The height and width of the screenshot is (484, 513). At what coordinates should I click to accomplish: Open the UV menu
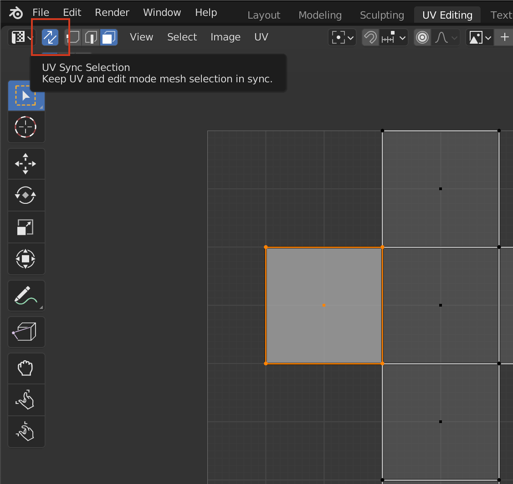coord(261,37)
